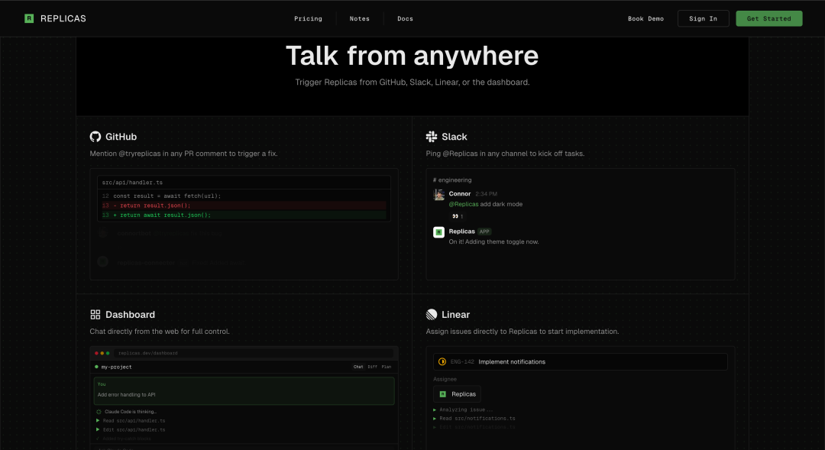Click the green Replicas logo icon
The image size is (825, 450).
(x=29, y=18)
